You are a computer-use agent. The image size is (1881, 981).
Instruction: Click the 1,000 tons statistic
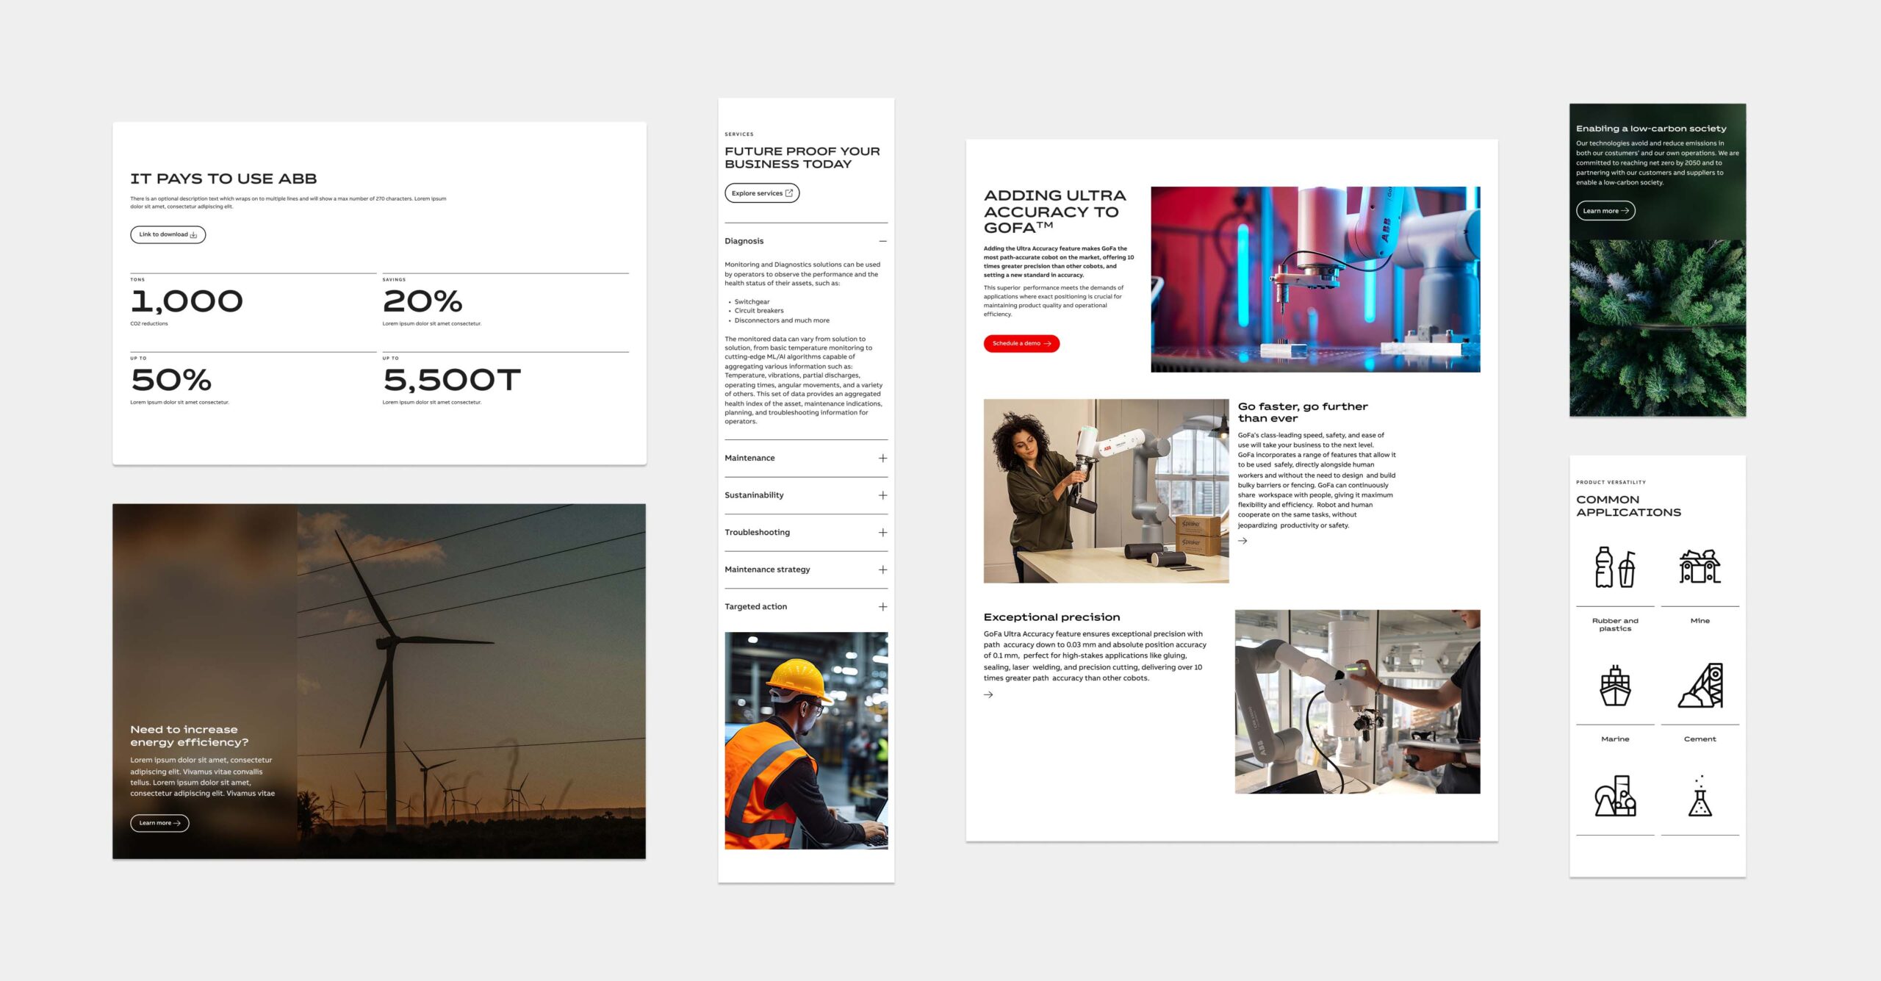tap(187, 301)
